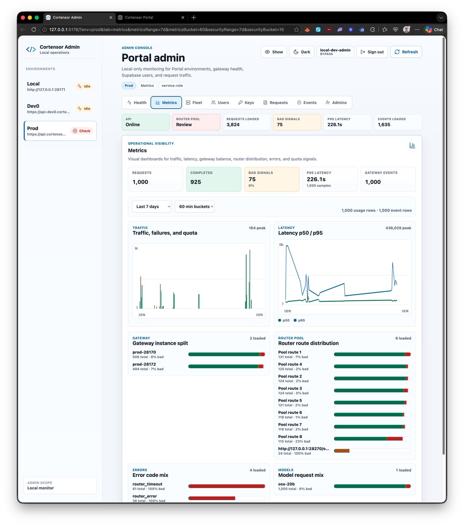Select the Metrics tab
The width and height of the screenshot is (464, 526).
pos(166,103)
